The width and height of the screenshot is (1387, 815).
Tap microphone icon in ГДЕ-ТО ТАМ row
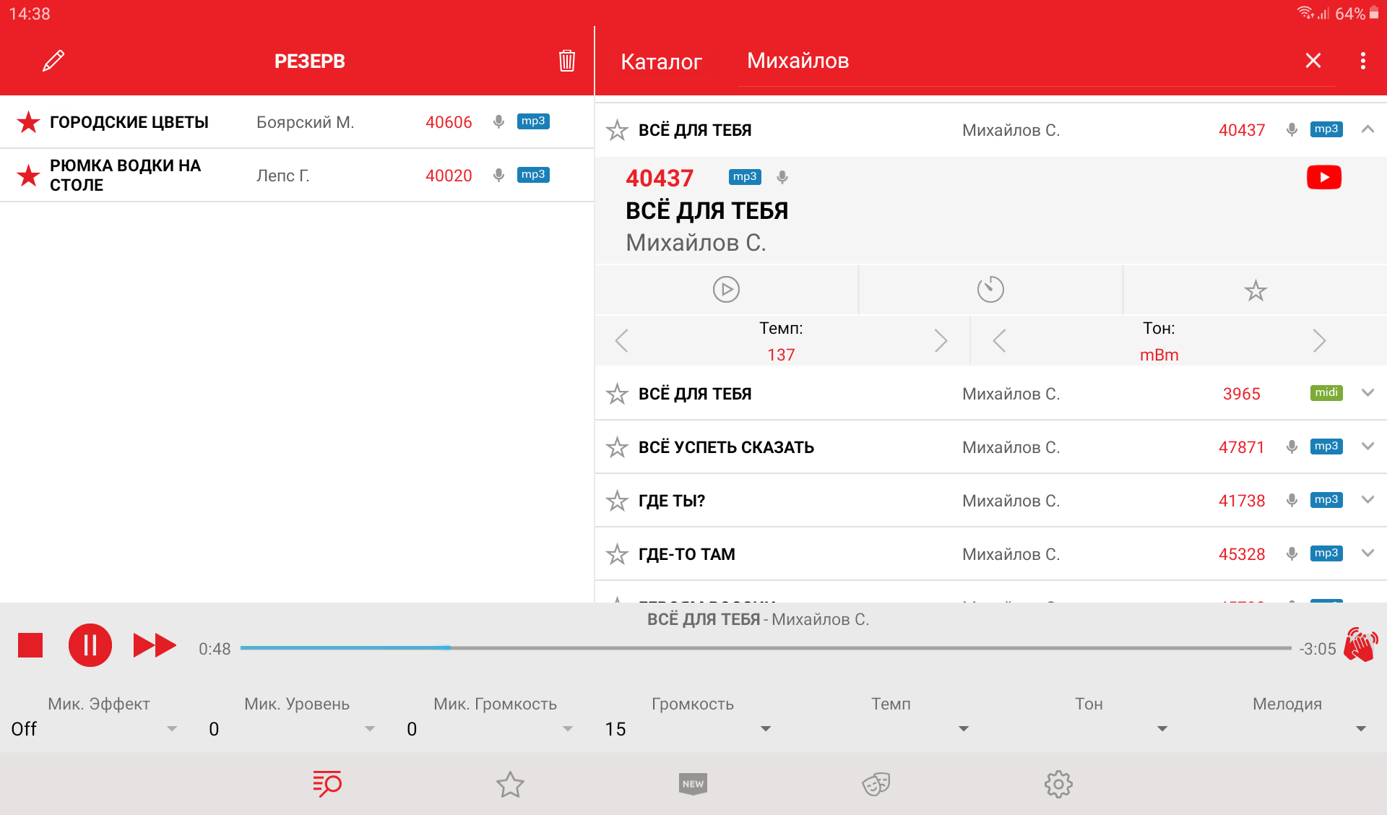pyautogui.click(x=1292, y=553)
